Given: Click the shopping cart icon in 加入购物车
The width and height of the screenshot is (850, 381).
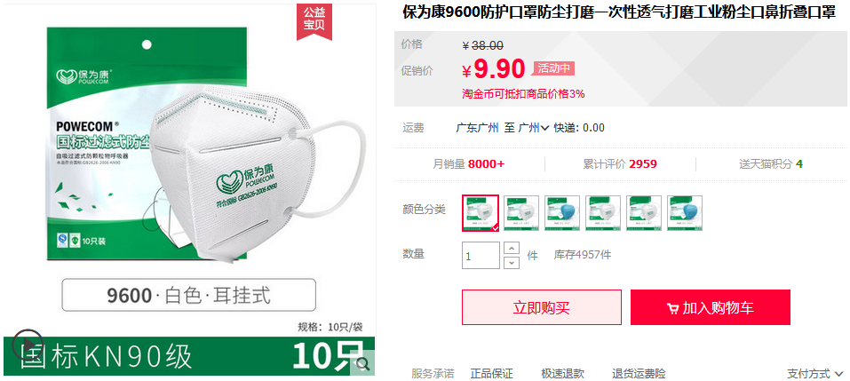Looking at the screenshot, I should click(x=672, y=309).
